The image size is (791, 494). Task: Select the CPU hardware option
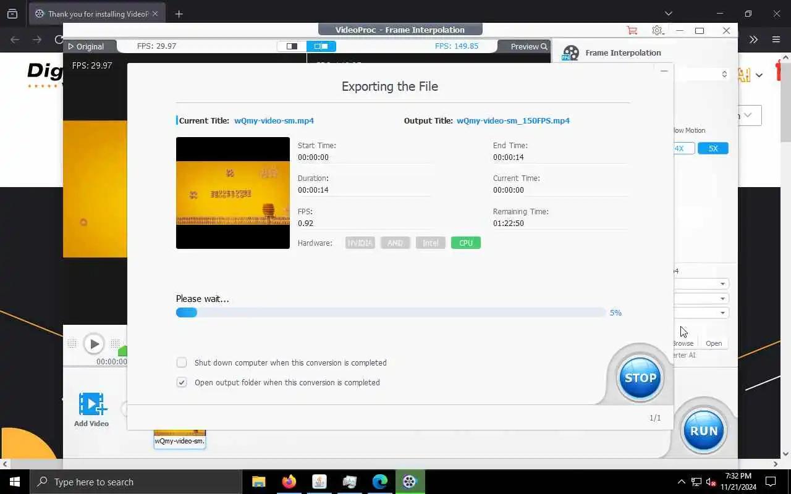pyautogui.click(x=466, y=243)
